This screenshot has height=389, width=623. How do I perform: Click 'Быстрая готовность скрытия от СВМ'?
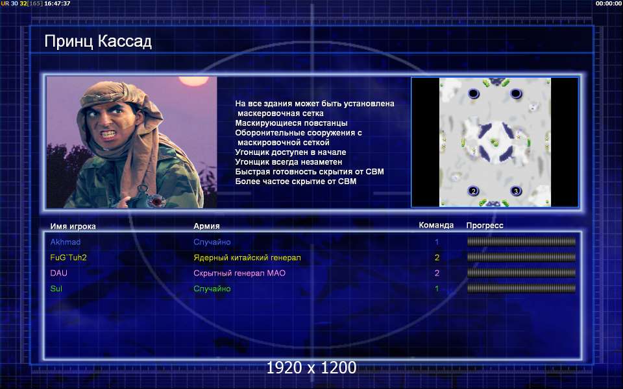(x=310, y=171)
